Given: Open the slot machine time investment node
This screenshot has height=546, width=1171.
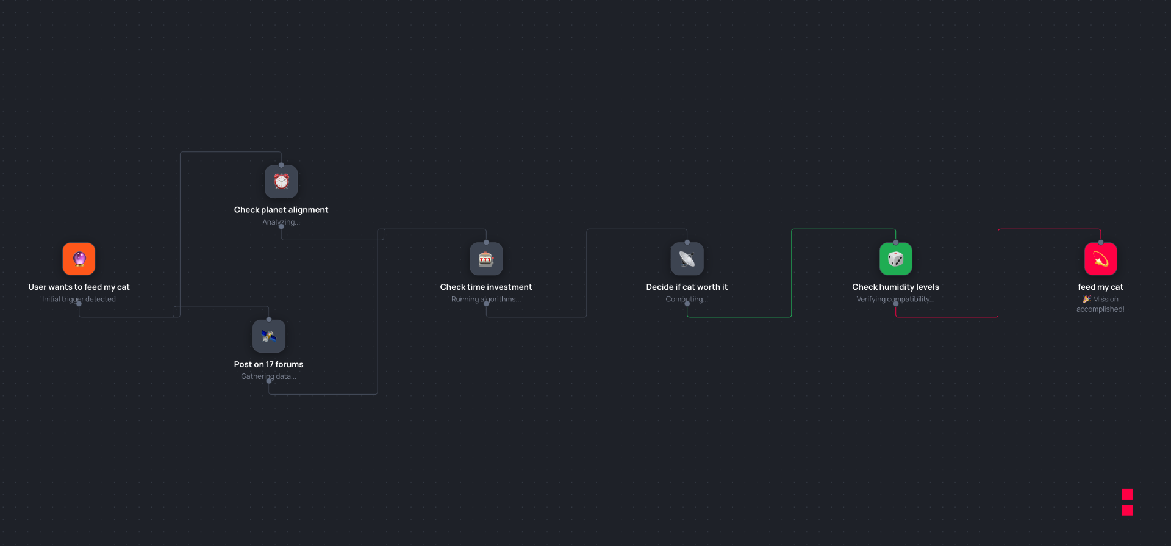Looking at the screenshot, I should pos(486,259).
